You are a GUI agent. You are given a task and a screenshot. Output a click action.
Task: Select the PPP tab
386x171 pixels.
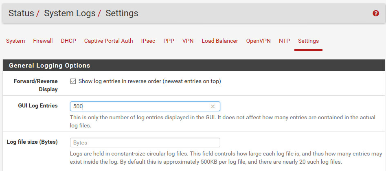click(x=169, y=41)
